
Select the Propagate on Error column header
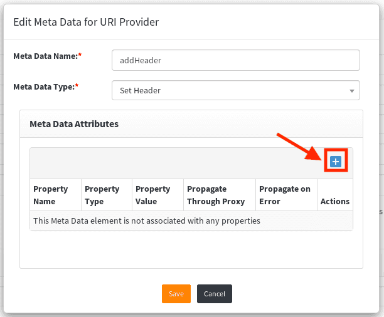click(285, 195)
